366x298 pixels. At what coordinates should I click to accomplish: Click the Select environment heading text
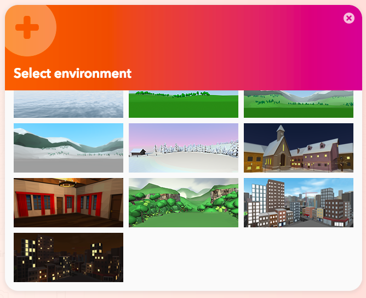coord(72,73)
